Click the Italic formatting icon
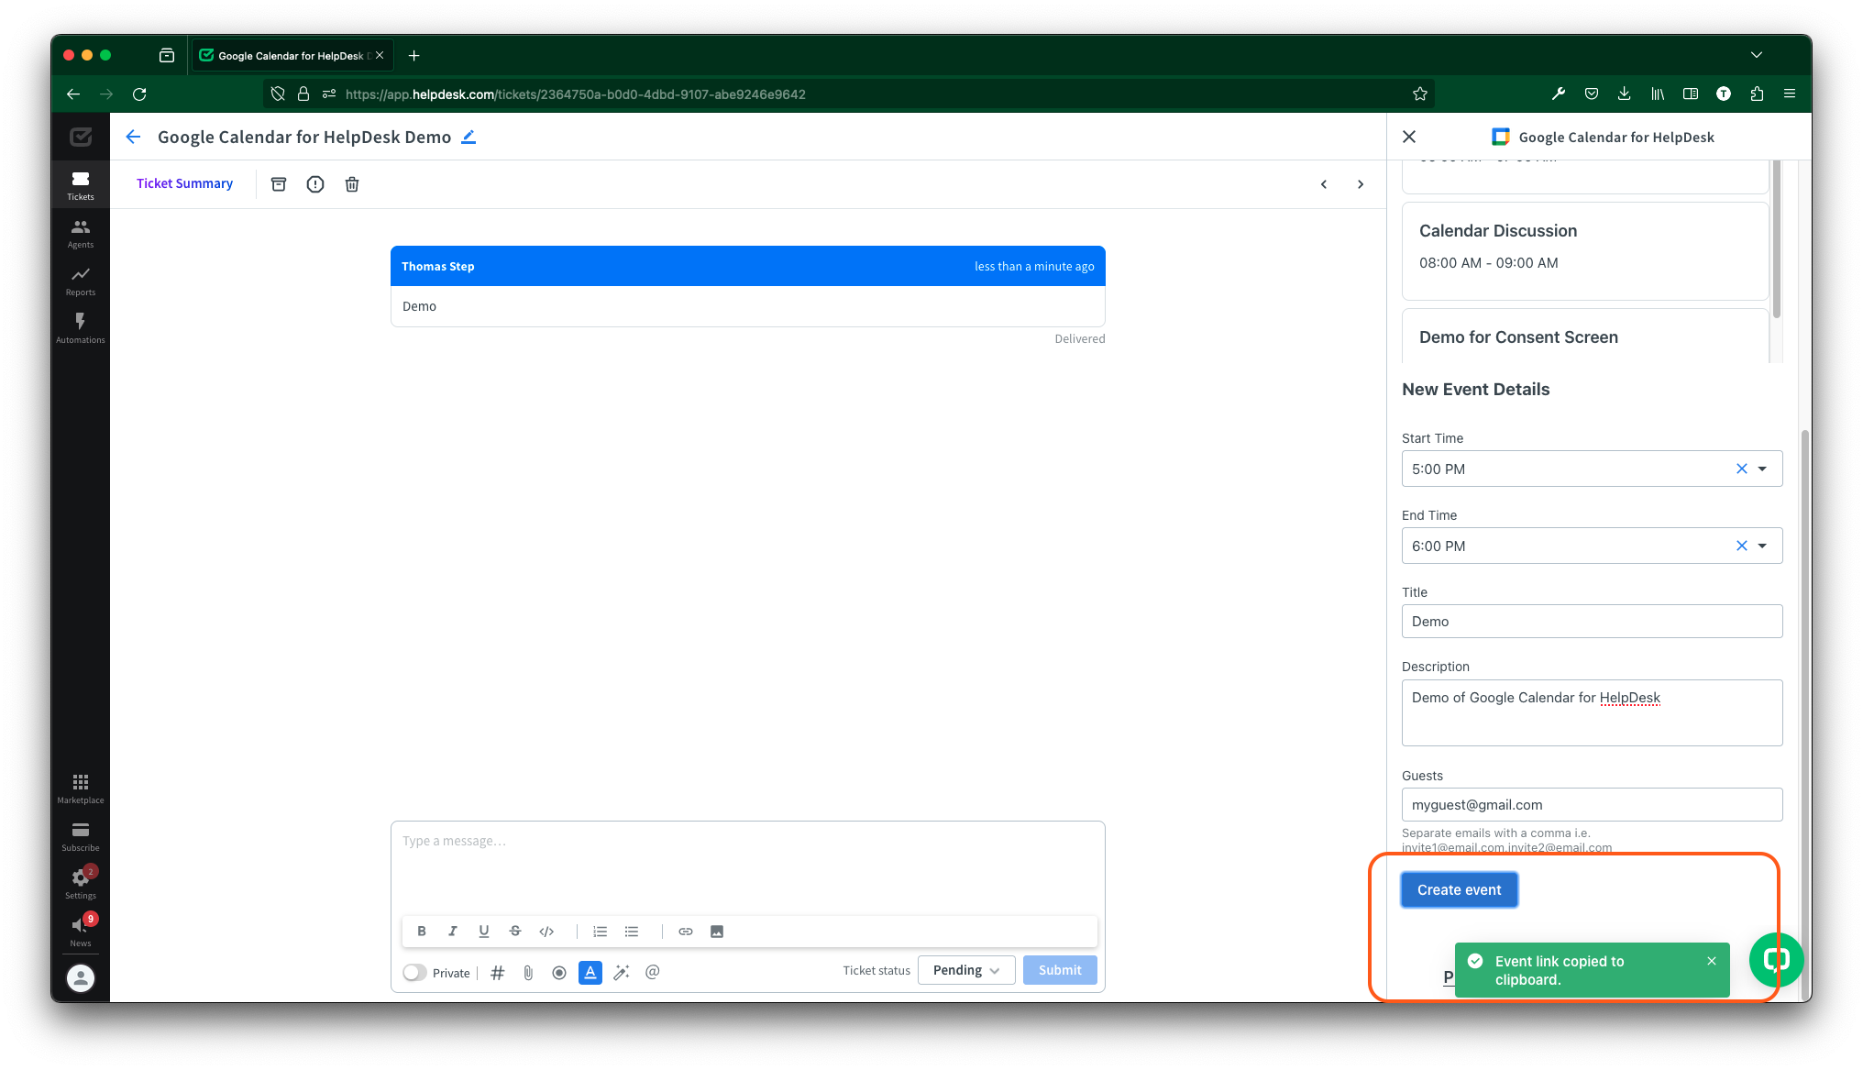The width and height of the screenshot is (1863, 1070). [x=453, y=932]
